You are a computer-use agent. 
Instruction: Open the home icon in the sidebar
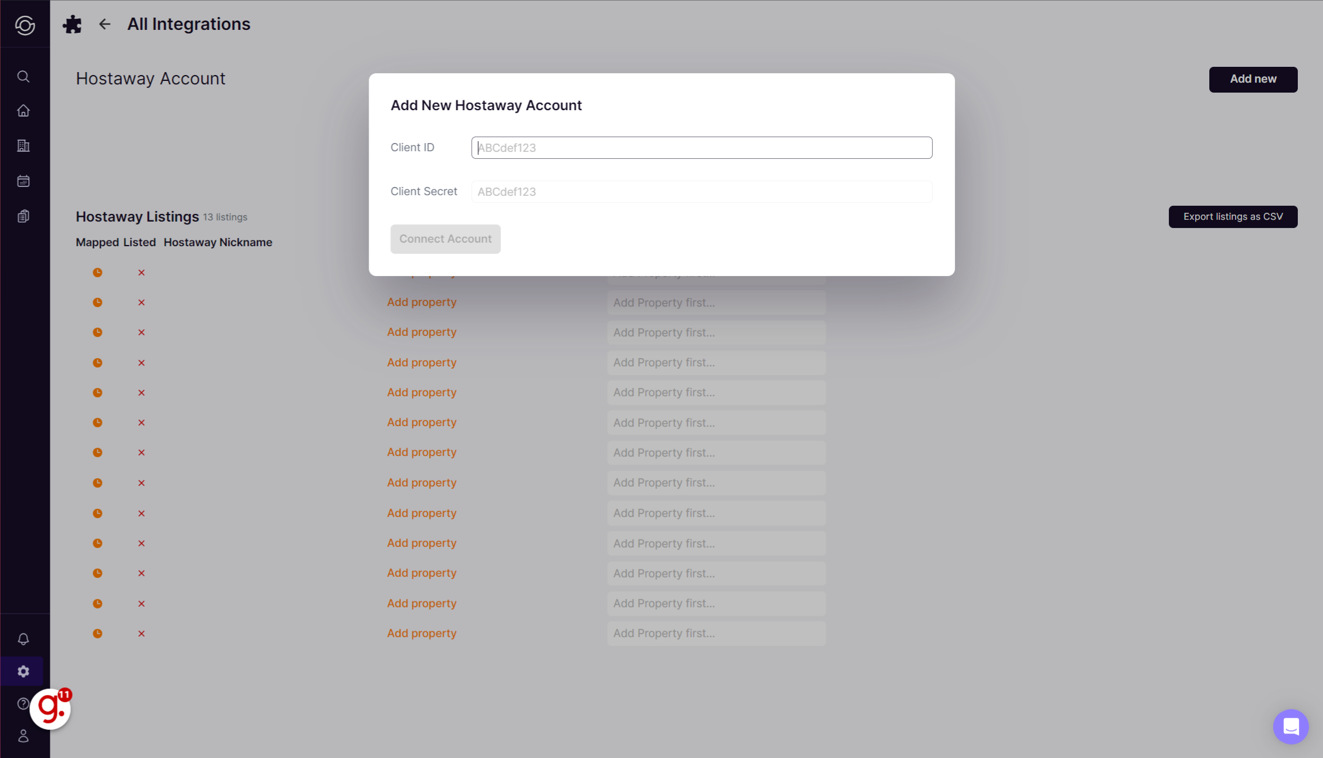pyautogui.click(x=23, y=111)
